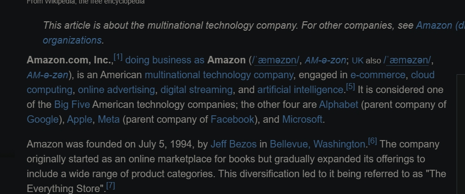465x194 pixels.
Task: Click the citation [7] after Everything Store
Action: pos(110,186)
